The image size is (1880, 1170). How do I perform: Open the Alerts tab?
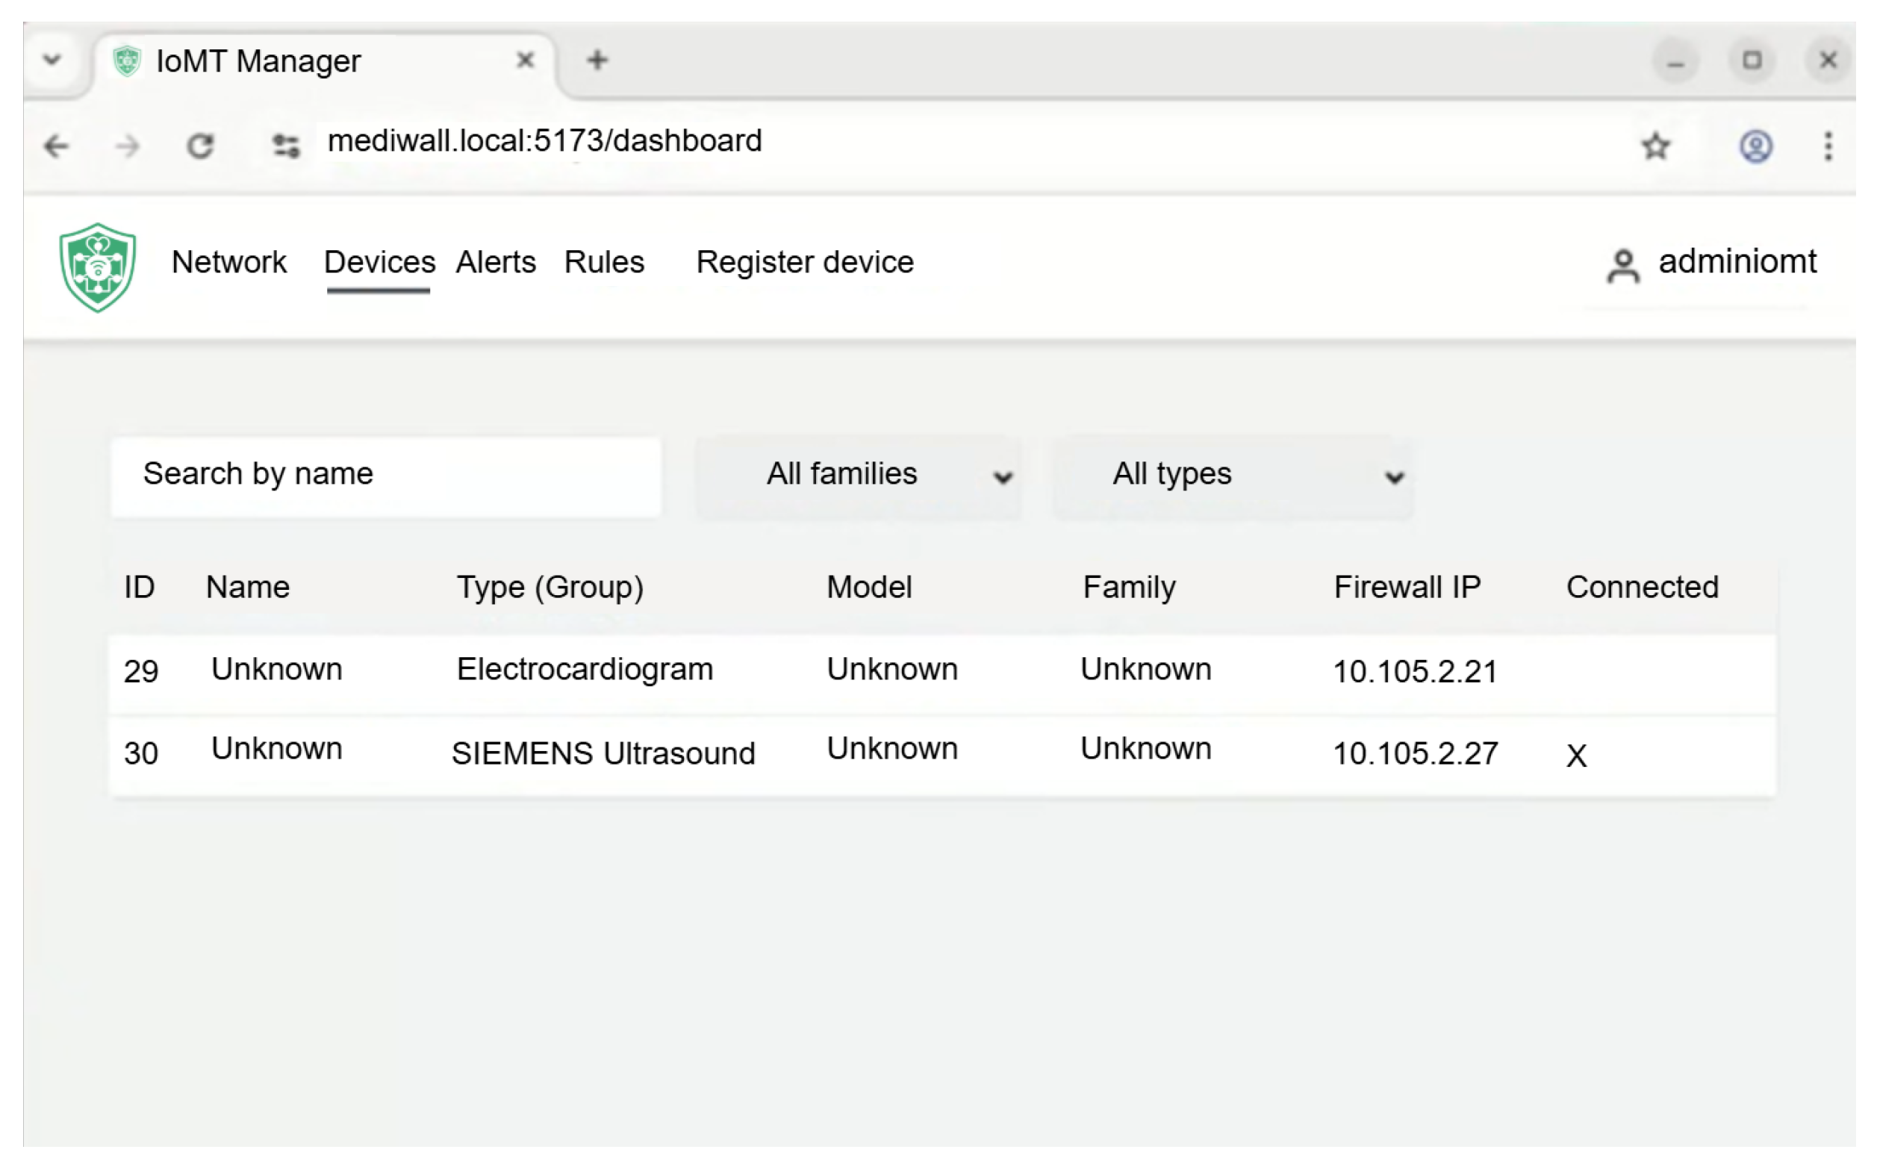pos(495,262)
